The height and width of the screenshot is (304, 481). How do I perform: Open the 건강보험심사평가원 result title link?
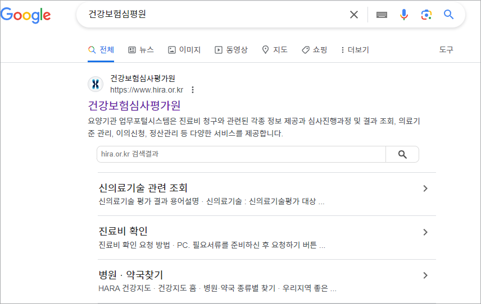(x=134, y=105)
